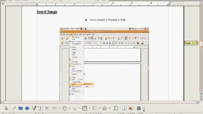This screenshot has width=203, height=114.
Task: Select the Text box tool
Action: click(40, 108)
